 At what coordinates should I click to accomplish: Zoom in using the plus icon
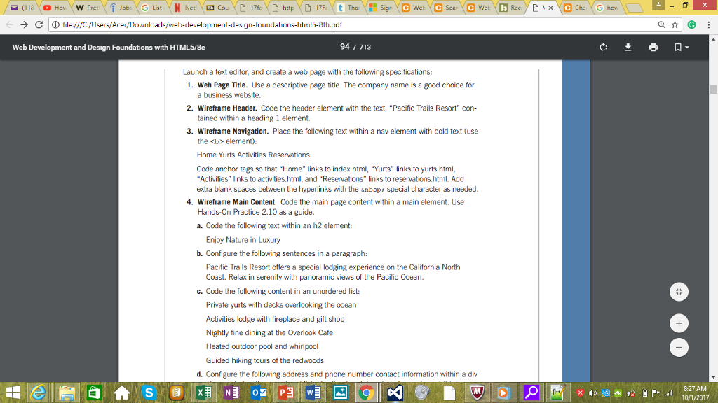(x=678, y=323)
